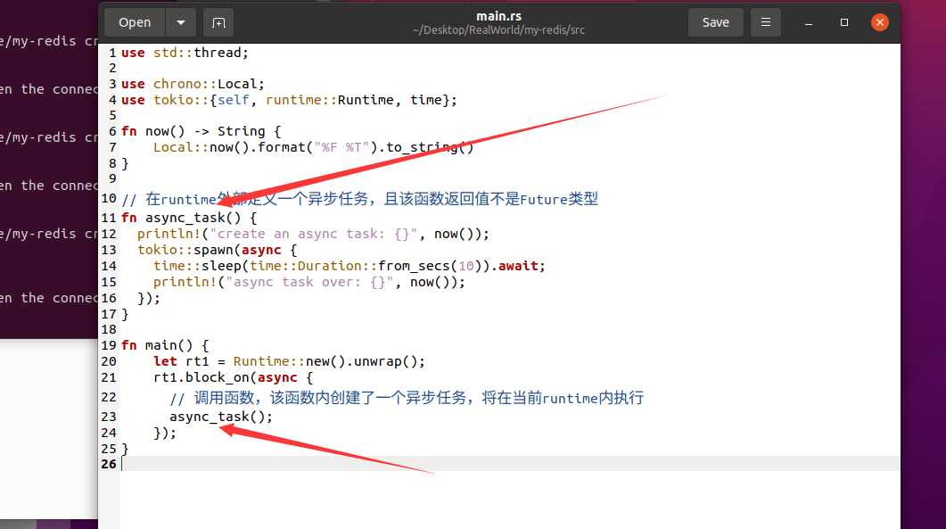The image size is (946, 529).
Task: Expand the recent files dropdown arrow
Action: point(181,22)
